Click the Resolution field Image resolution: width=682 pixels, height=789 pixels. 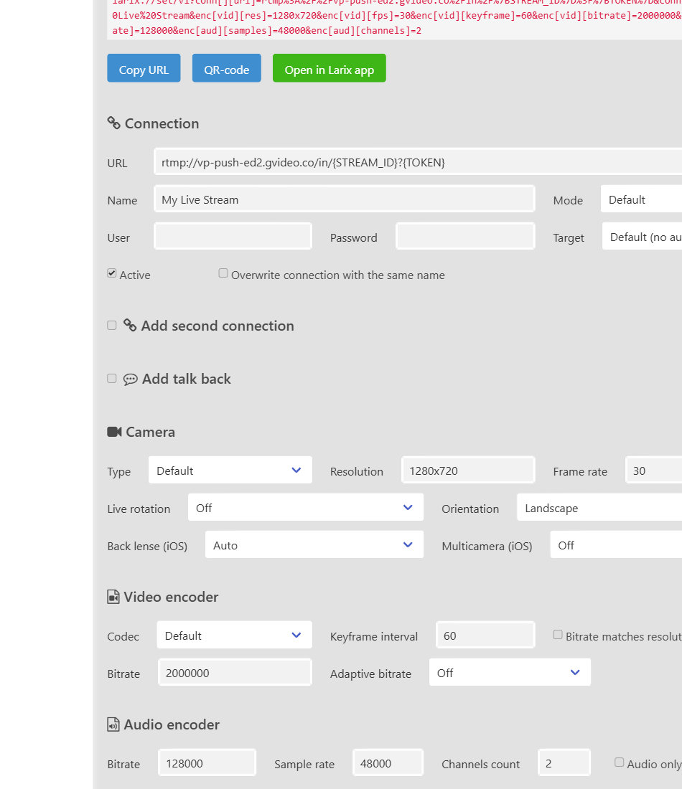469,470
